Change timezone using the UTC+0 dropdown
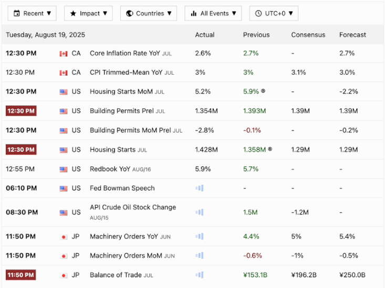This screenshot has width=385, height=288. coord(274,13)
